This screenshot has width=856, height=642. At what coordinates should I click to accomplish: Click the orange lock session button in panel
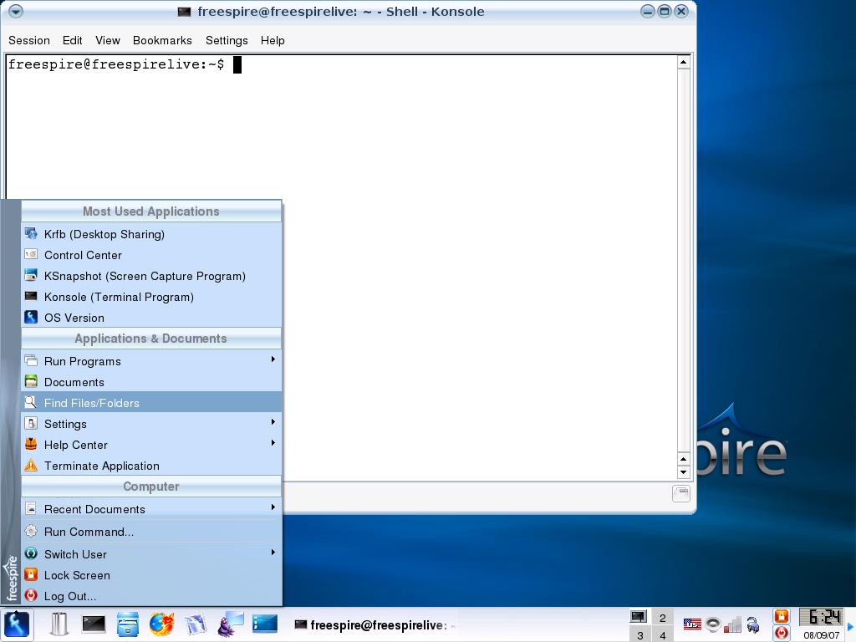click(x=782, y=616)
